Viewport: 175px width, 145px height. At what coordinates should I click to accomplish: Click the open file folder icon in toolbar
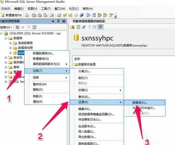click(x=59, y=15)
